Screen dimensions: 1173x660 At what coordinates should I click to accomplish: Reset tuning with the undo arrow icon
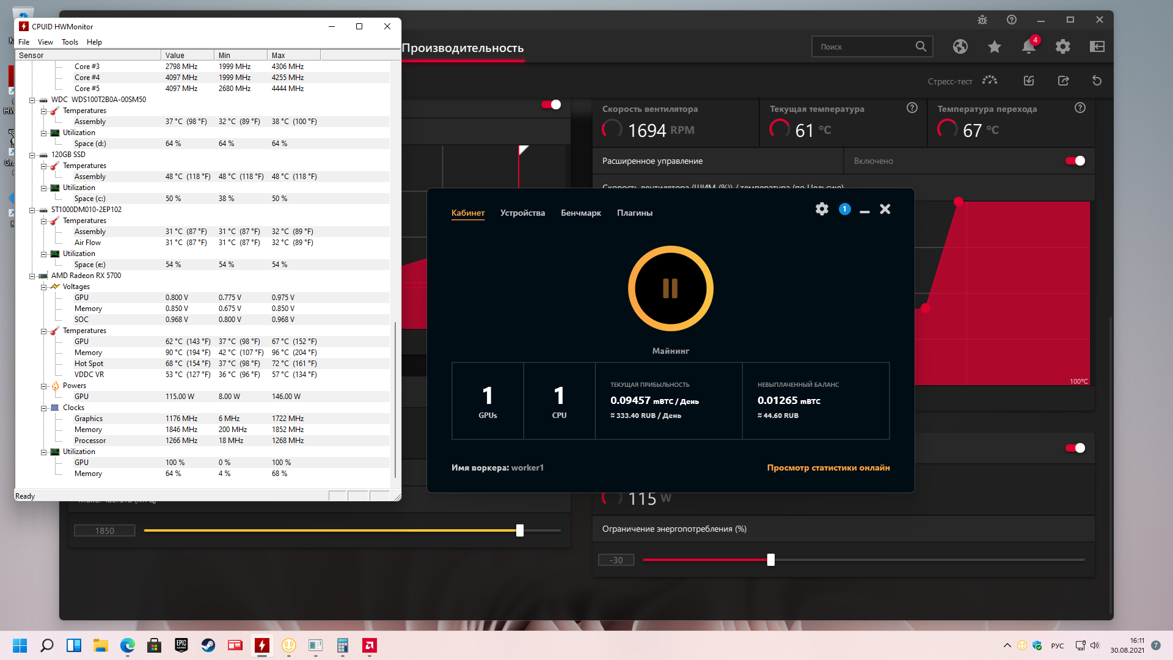(x=1097, y=81)
